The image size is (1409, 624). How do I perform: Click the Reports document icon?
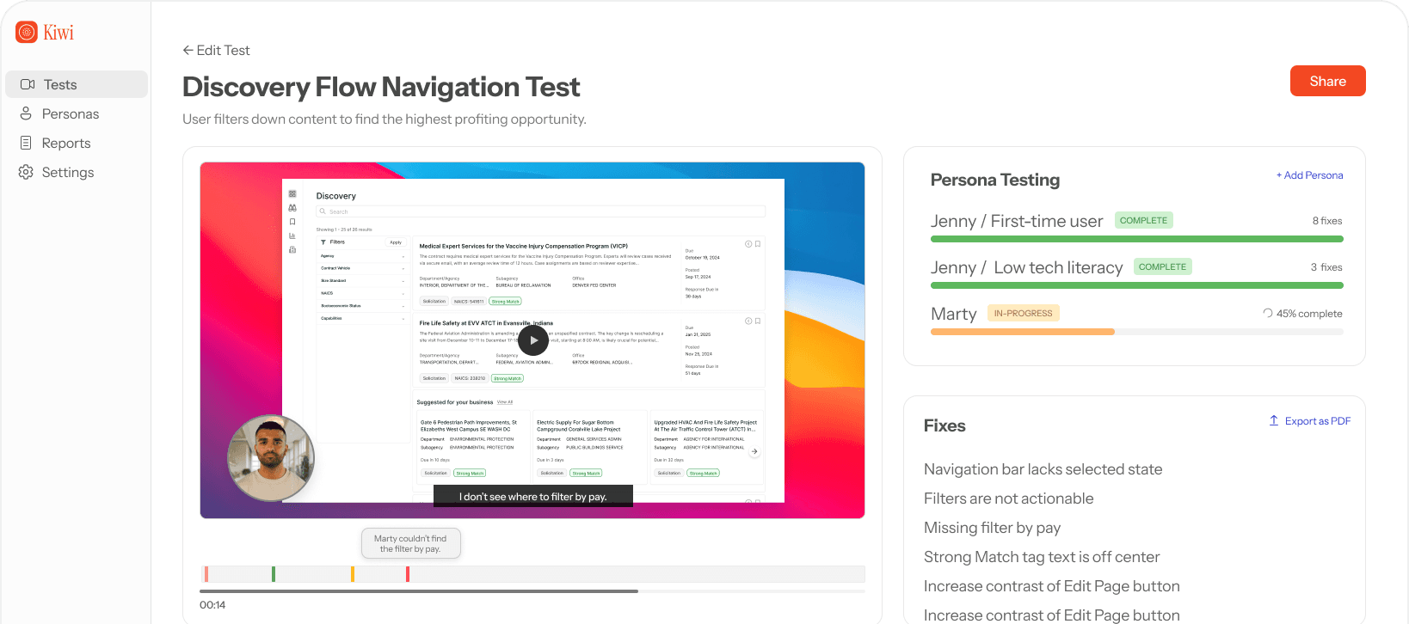click(x=26, y=143)
